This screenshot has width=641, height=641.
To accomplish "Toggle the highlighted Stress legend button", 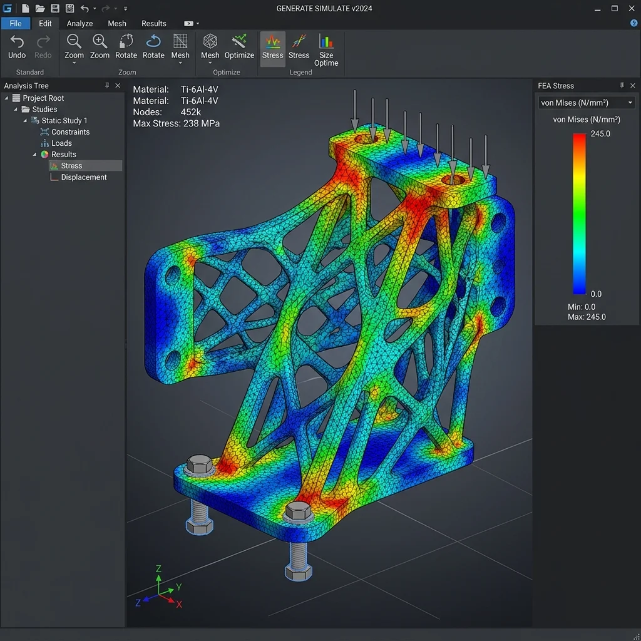I will tap(273, 49).
